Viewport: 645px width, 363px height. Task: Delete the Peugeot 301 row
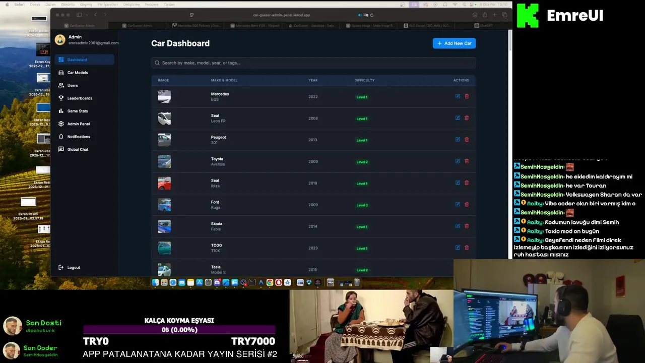[467, 140]
